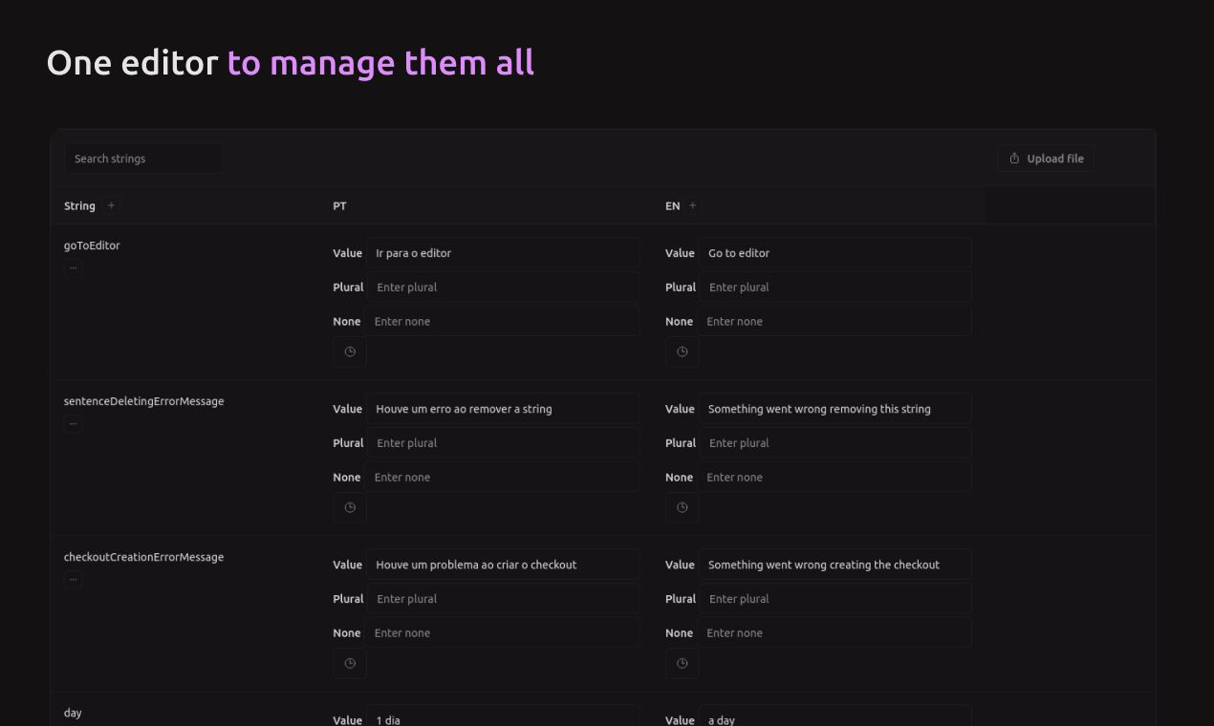The height and width of the screenshot is (726, 1214).
Task: Click history clock for sentenceDeletingErrorMessage PT
Action: pos(350,507)
